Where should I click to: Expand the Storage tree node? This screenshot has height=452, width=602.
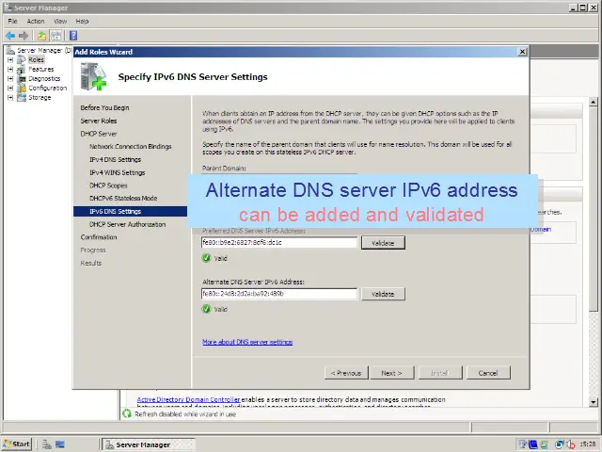(x=10, y=98)
